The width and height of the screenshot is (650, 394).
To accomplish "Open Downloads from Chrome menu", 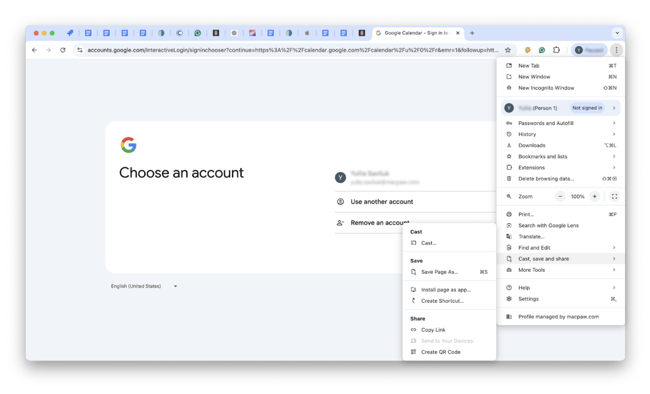I will pyautogui.click(x=561, y=145).
